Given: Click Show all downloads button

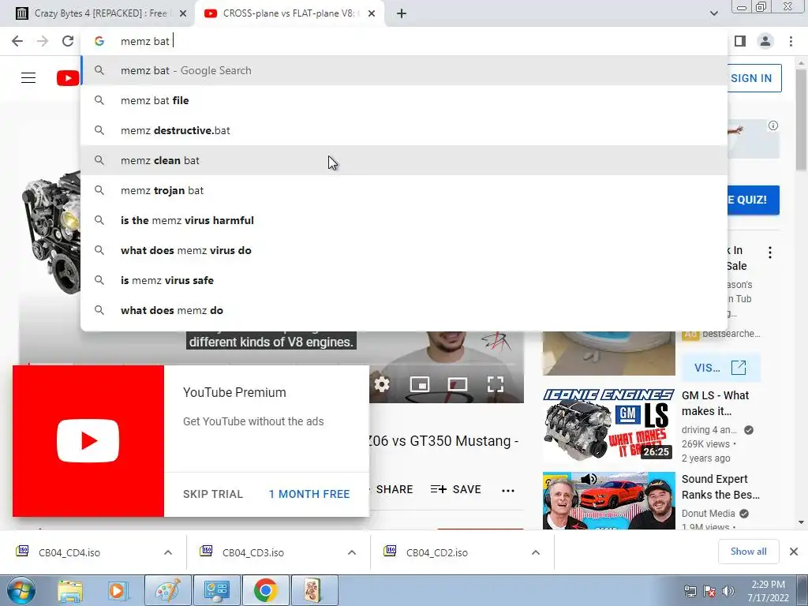Looking at the screenshot, I should click(x=748, y=552).
